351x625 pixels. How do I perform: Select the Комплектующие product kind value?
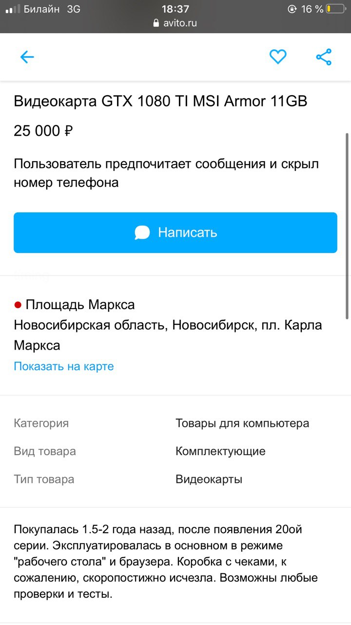tap(220, 451)
